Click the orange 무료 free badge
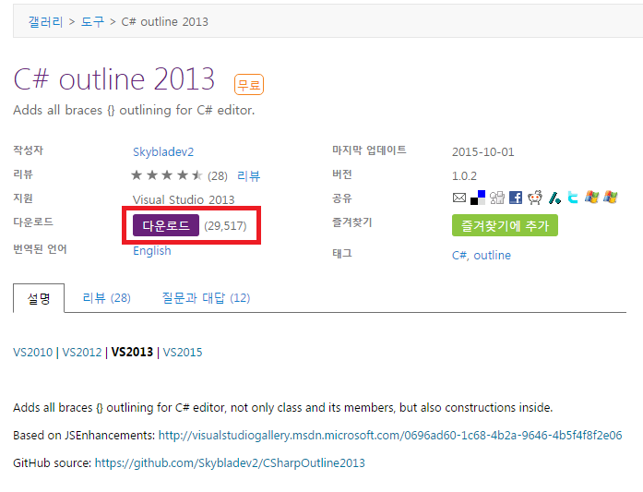The image size is (643, 492). [x=249, y=85]
